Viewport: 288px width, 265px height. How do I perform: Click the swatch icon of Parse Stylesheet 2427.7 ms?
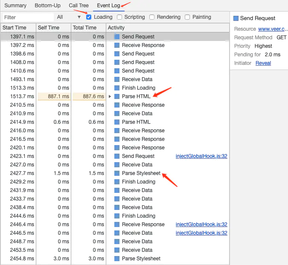click(117, 173)
